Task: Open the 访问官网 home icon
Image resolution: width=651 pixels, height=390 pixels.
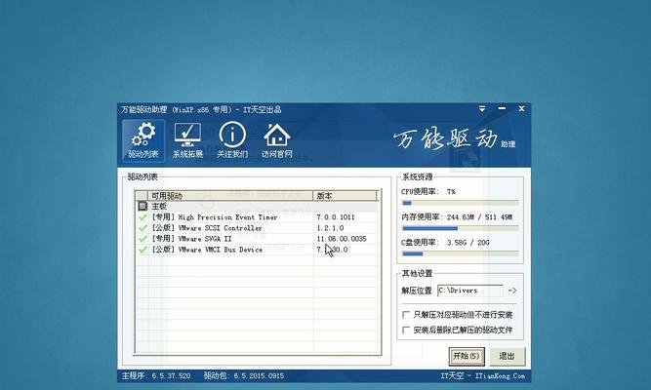Action: (x=276, y=140)
